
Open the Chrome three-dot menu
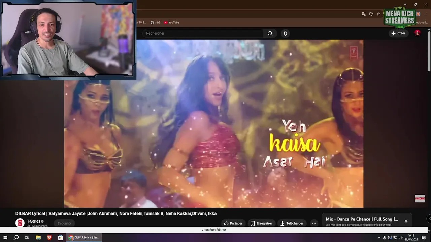coord(426,14)
